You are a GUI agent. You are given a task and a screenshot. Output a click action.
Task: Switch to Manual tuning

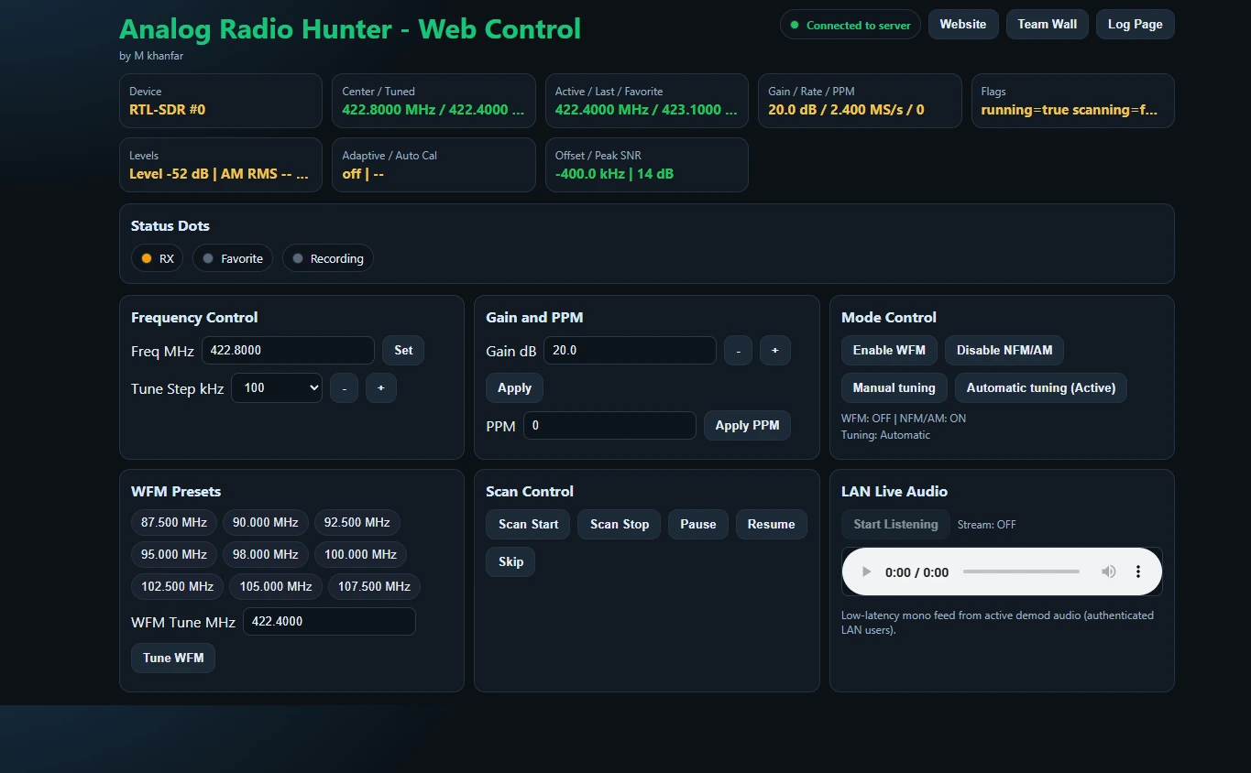pos(894,388)
